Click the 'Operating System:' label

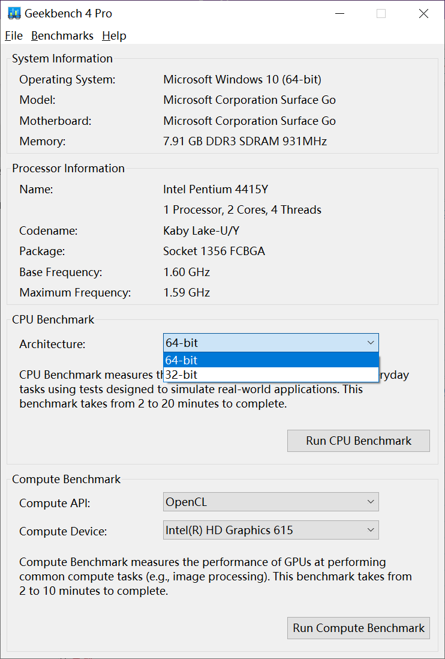pyautogui.click(x=67, y=79)
